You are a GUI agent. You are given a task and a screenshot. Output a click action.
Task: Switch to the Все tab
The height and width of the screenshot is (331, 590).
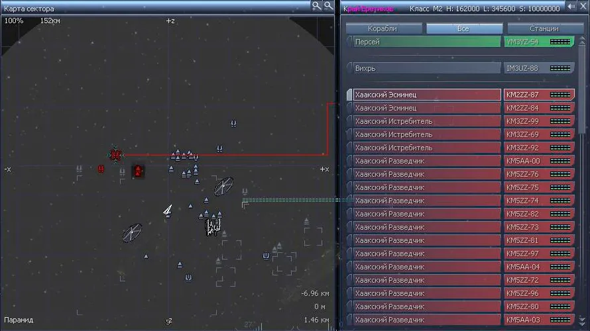point(463,28)
